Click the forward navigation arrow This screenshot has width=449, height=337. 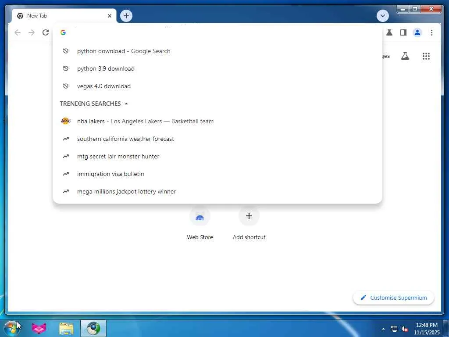click(x=32, y=32)
